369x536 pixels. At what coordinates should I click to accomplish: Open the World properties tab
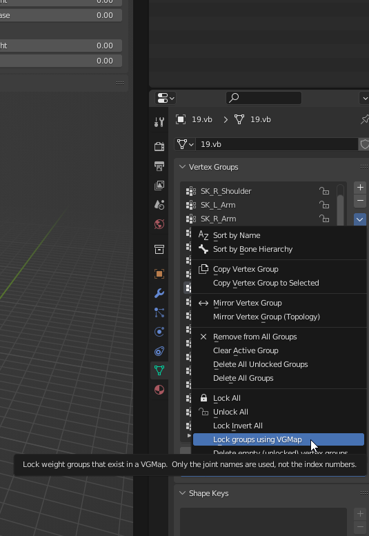pyautogui.click(x=159, y=224)
